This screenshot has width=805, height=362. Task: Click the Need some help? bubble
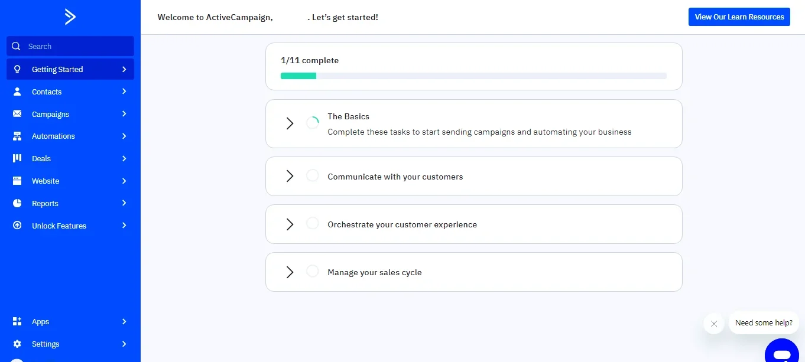(x=764, y=323)
